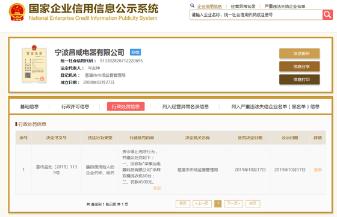Click the 公示日期 column header
This screenshot has width=337, height=217.
[289, 138]
